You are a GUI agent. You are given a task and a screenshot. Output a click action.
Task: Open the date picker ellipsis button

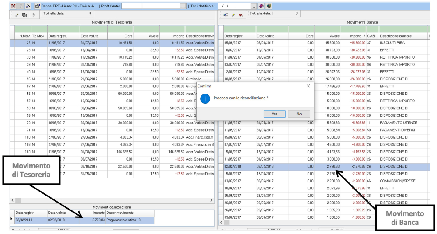point(254,5)
